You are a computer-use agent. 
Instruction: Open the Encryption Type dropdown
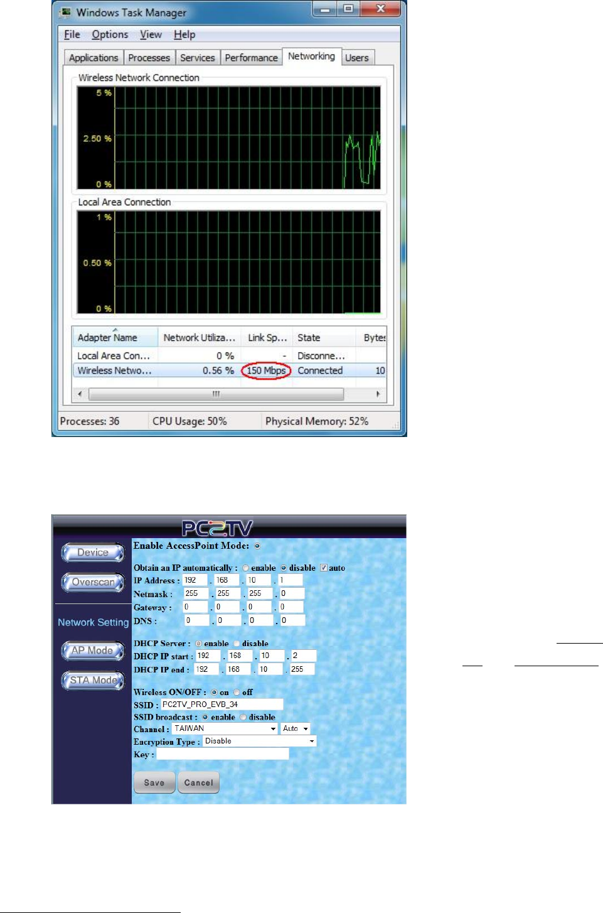259,742
